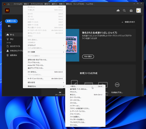This screenshot has width=146, height=129.
Task: Open the gift what's new icon
Action: pyautogui.click(x=131, y=11)
